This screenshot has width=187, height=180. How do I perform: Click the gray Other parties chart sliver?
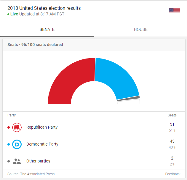click(x=128, y=99)
